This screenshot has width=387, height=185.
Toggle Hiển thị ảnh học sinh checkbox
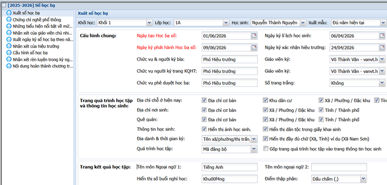click(204, 129)
